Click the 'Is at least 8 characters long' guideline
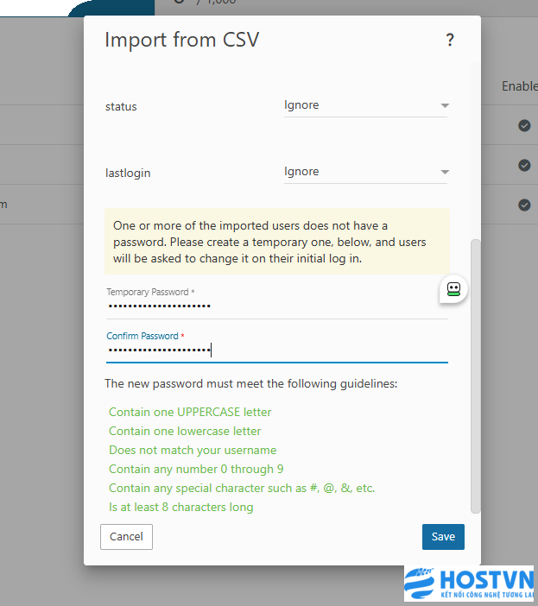538x606 pixels. point(180,507)
